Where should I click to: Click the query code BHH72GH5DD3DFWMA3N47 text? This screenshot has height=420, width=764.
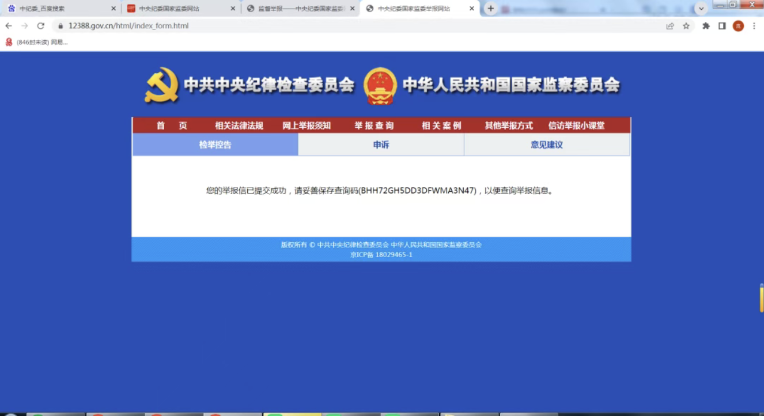418,190
